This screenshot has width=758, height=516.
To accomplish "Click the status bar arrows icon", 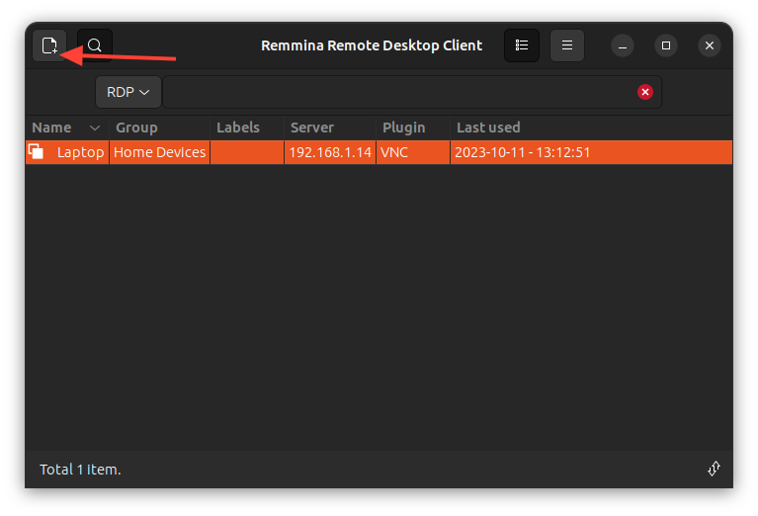I will [x=714, y=469].
